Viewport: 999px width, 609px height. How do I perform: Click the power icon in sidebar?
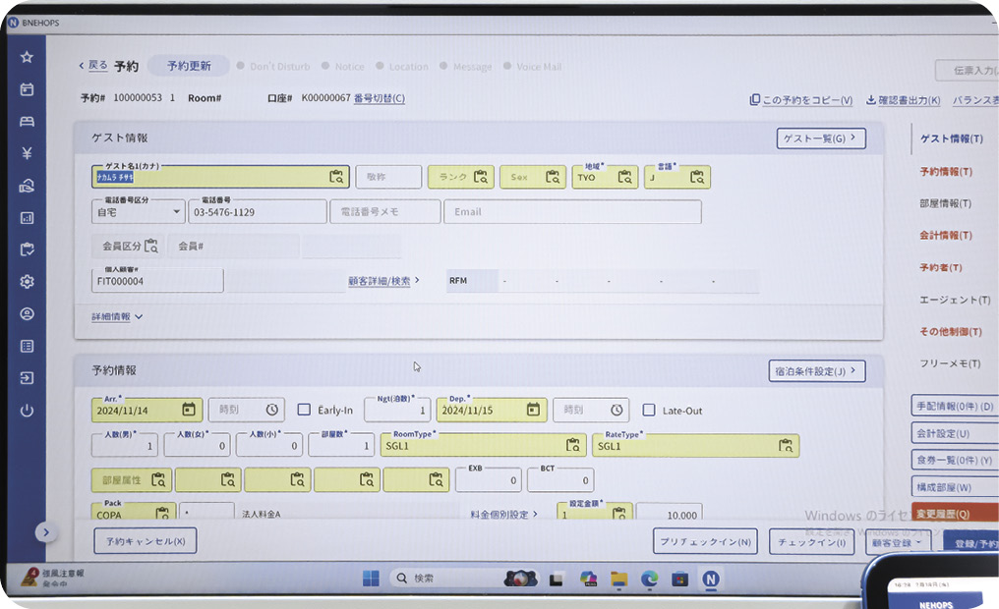click(27, 411)
